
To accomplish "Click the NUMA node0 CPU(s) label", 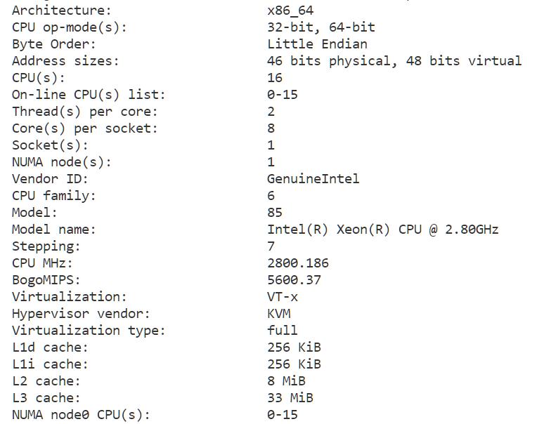I will [81, 415].
